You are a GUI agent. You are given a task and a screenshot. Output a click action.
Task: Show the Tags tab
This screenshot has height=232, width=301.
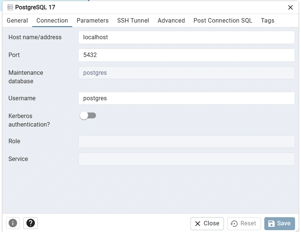(x=268, y=20)
